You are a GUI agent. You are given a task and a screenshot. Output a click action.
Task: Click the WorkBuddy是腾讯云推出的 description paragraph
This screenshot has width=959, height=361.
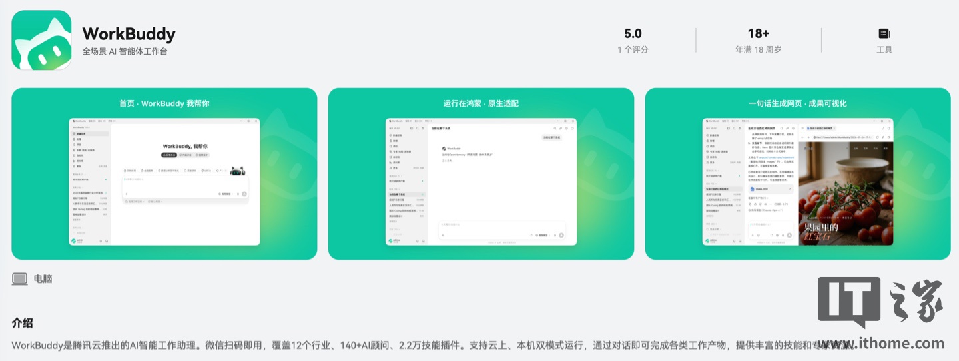pos(433,346)
